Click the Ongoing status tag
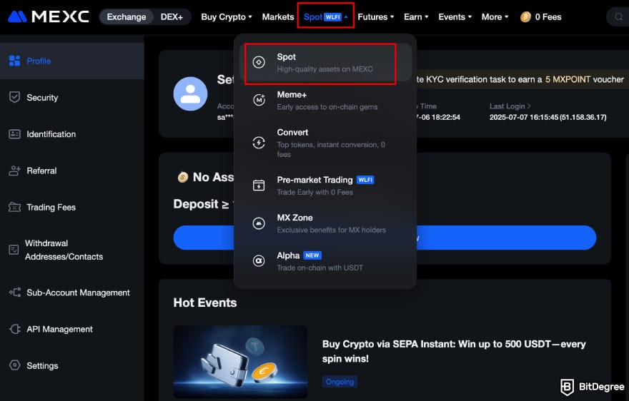Screen dimensions: 629x401 [340, 381]
